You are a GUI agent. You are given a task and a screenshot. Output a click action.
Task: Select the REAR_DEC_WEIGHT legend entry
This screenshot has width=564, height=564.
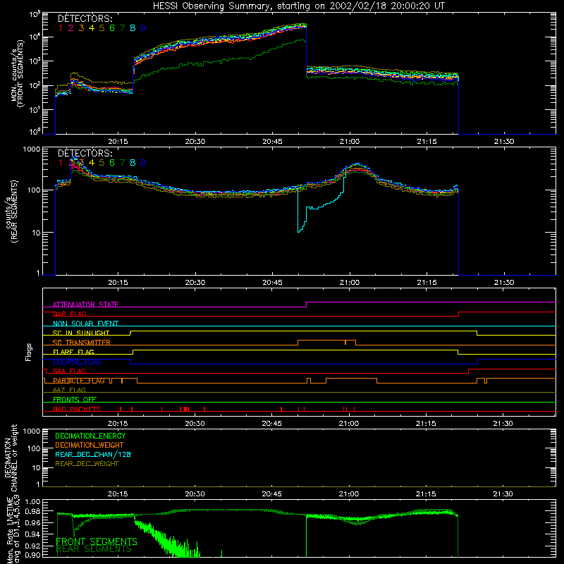tap(87, 464)
